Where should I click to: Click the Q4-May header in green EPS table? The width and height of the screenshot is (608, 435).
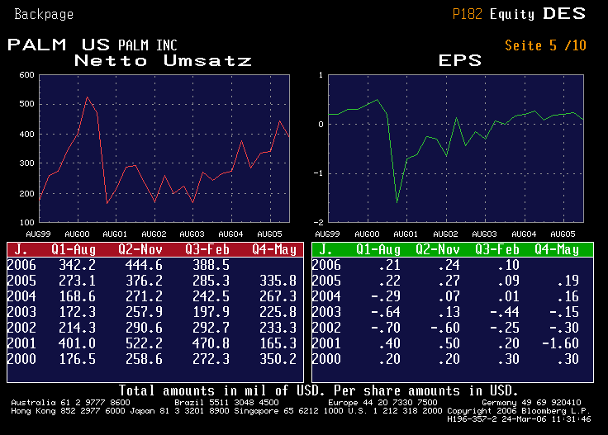pyautogui.click(x=557, y=250)
